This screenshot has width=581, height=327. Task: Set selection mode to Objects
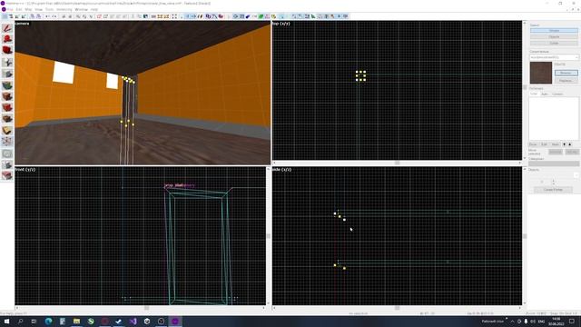(x=554, y=36)
